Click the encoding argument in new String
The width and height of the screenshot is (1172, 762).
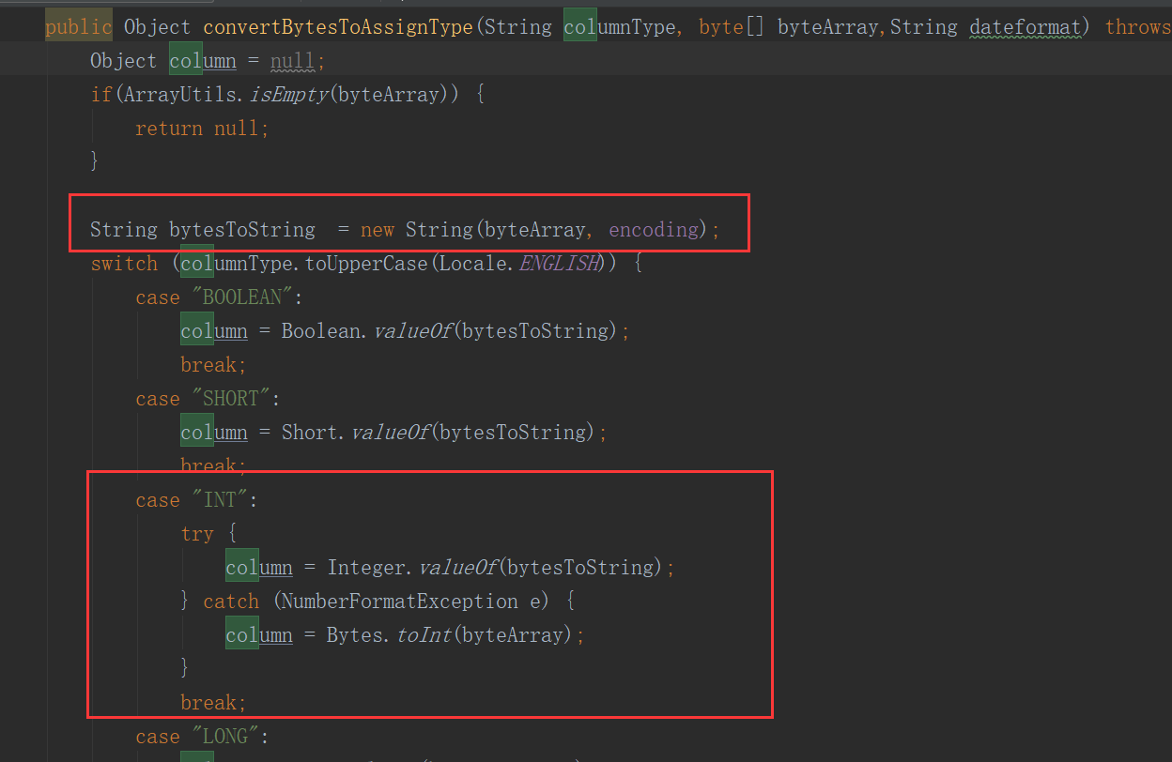(x=653, y=229)
